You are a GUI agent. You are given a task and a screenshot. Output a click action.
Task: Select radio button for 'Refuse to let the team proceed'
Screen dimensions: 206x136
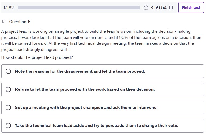(8, 89)
